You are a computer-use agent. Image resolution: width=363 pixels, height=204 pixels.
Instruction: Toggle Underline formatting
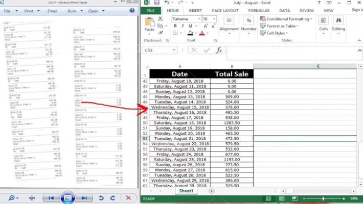tap(190, 26)
